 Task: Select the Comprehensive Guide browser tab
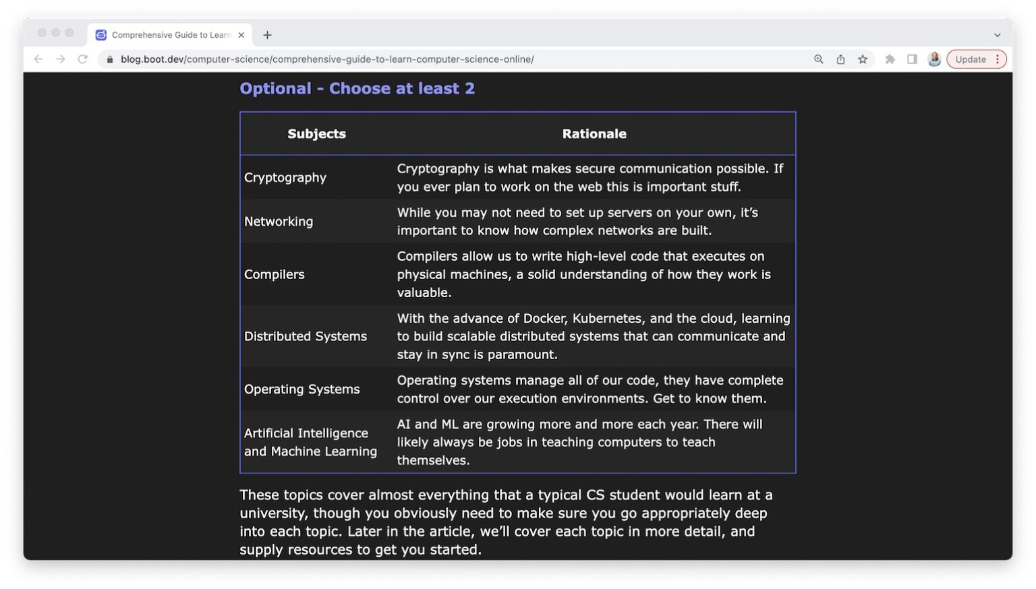coord(169,34)
